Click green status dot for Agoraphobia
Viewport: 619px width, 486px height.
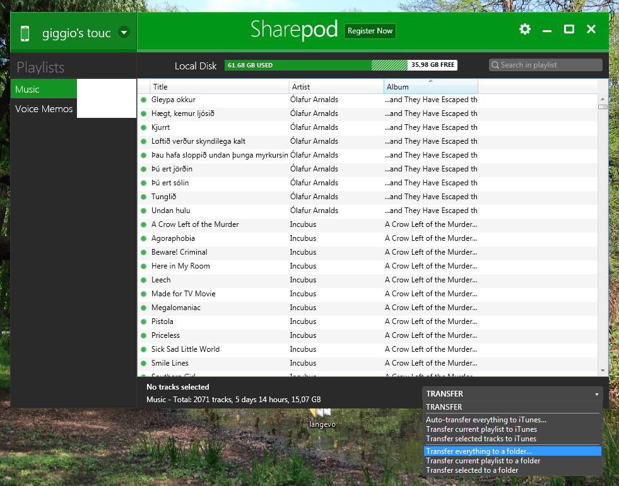click(x=144, y=238)
